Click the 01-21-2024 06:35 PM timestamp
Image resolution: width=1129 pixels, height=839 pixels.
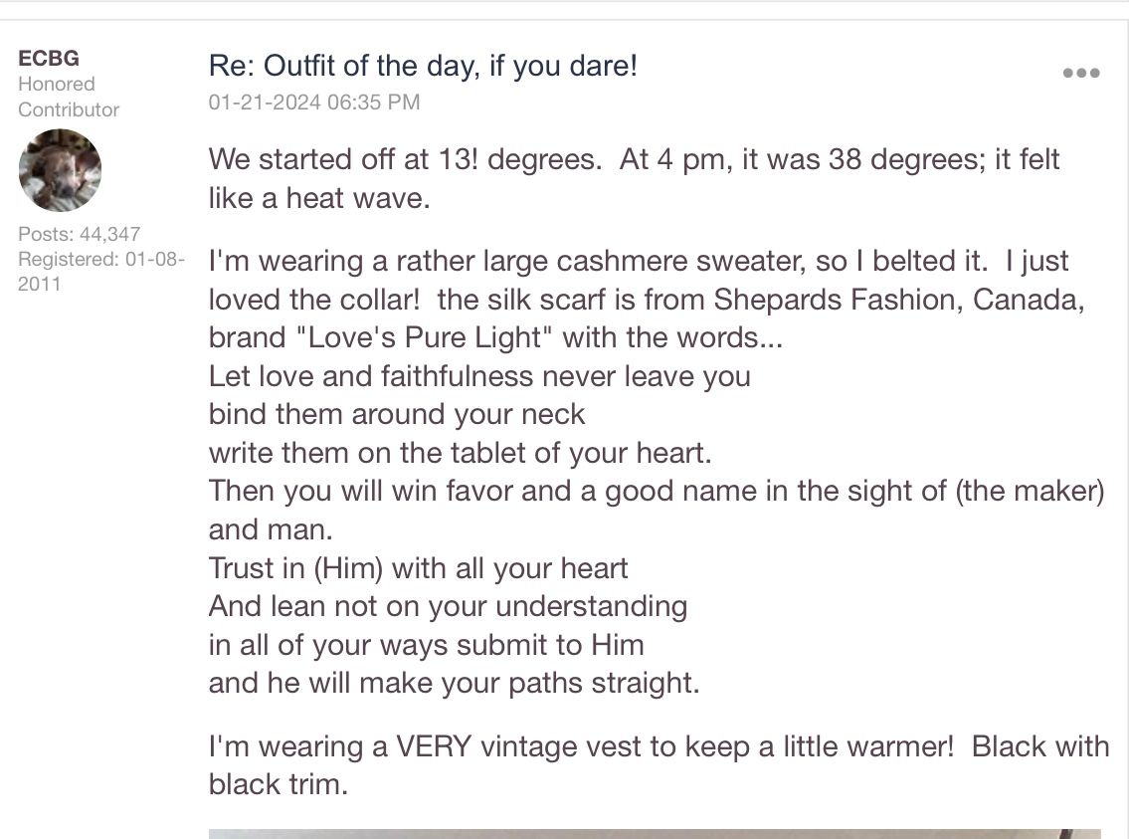(x=314, y=102)
